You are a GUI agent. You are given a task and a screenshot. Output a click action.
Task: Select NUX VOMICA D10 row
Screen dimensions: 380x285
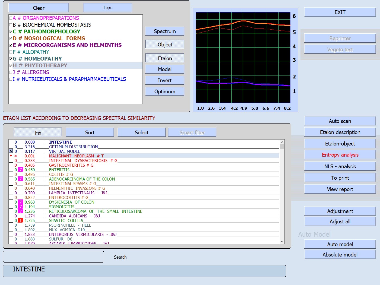(144, 230)
